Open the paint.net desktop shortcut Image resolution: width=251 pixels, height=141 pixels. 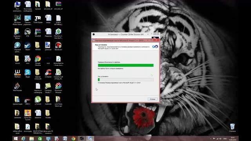pos(48,46)
